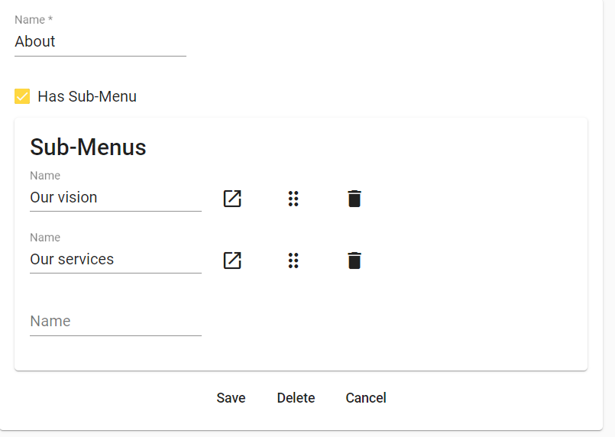The image size is (615, 437).
Task: Open link editor for Our vision
Action: (232, 199)
